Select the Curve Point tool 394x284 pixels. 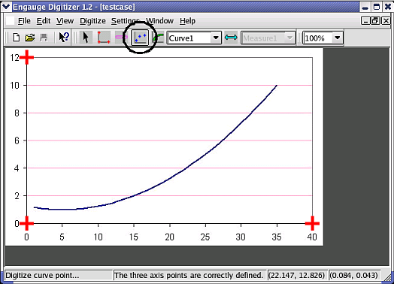point(140,38)
